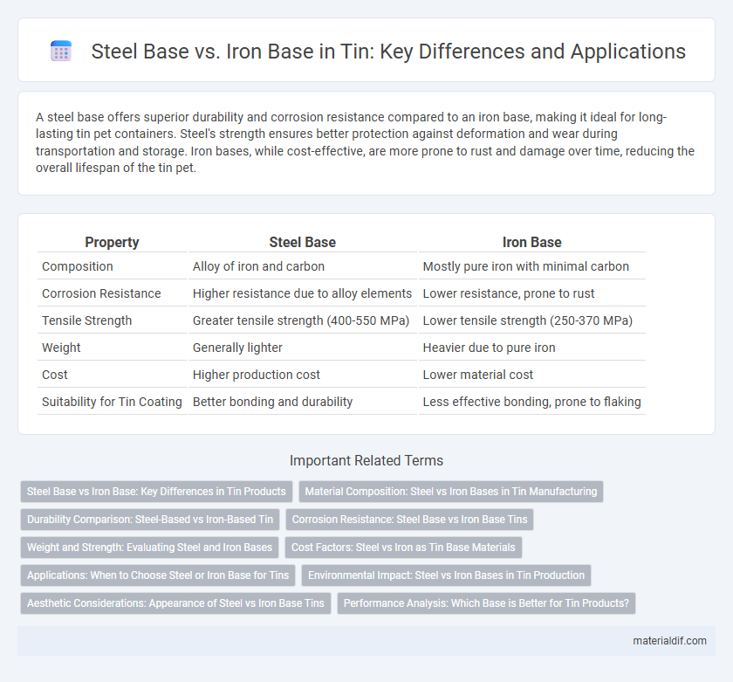Click 'Performance Analysis: Which Base is Better for Tin Products?'
This screenshot has width=733, height=682.
[x=486, y=603]
